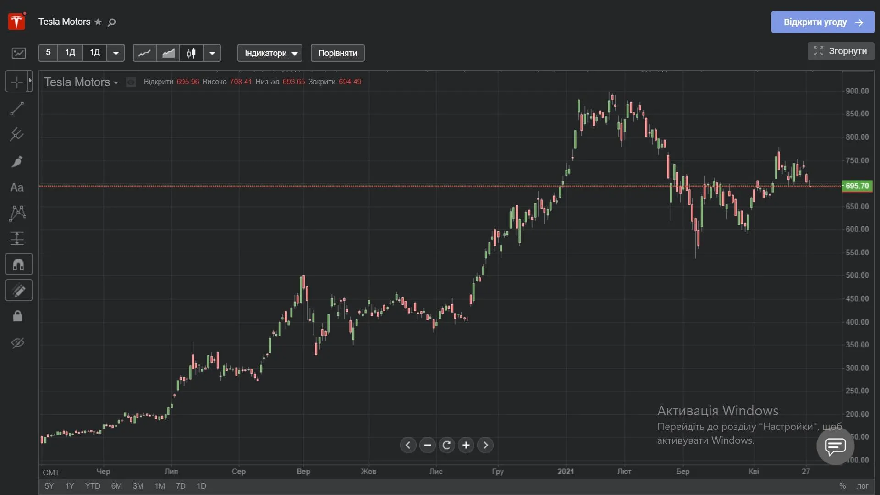Reset chart view with refresh button

pyautogui.click(x=447, y=445)
